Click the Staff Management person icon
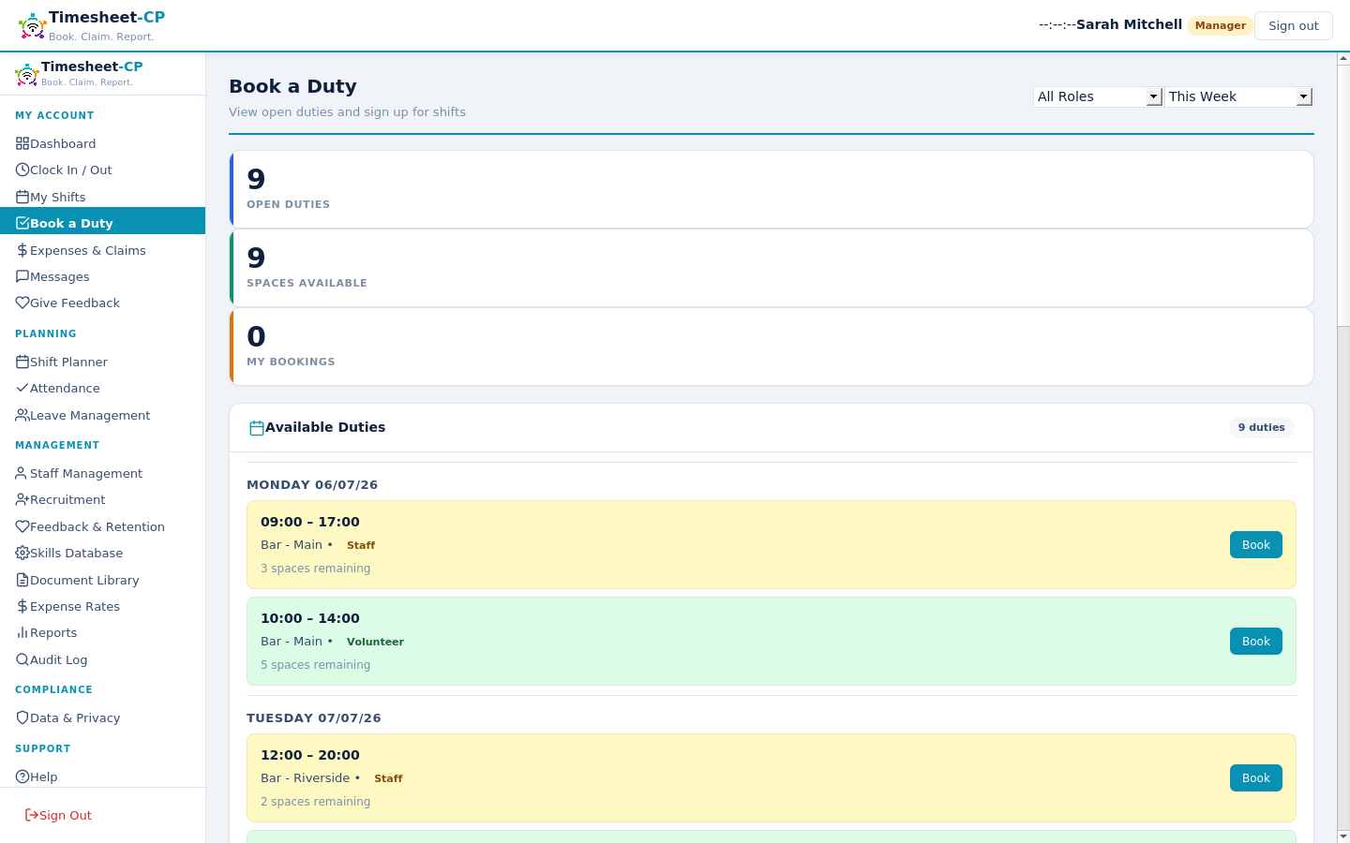Screen dimensions: 1350x843 [22, 473]
